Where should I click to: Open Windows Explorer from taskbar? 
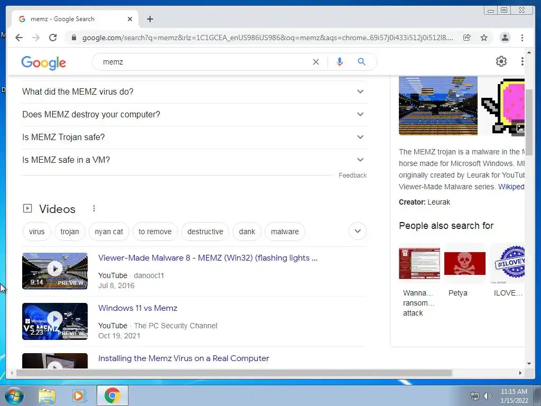pyautogui.click(x=47, y=395)
